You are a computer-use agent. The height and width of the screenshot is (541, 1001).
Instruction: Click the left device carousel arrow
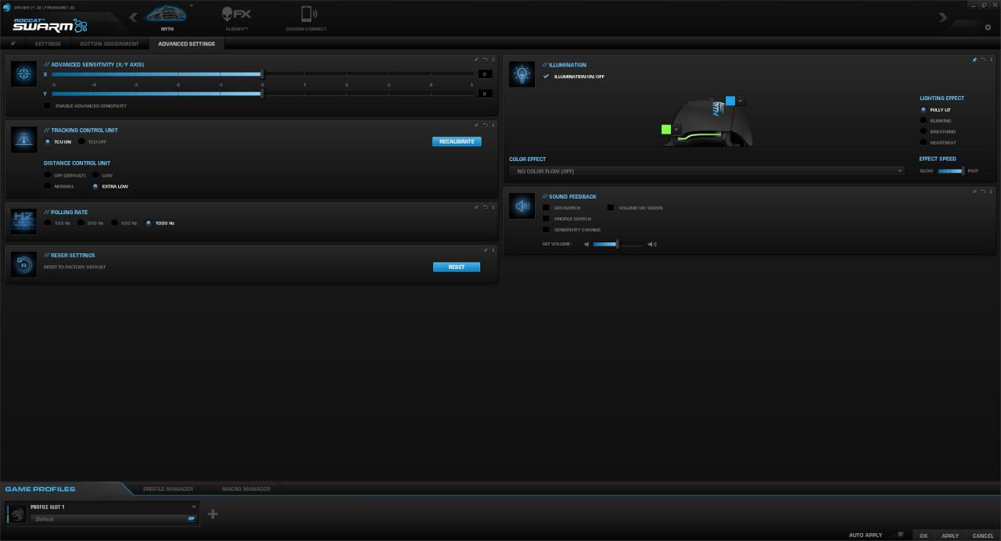pyautogui.click(x=133, y=17)
